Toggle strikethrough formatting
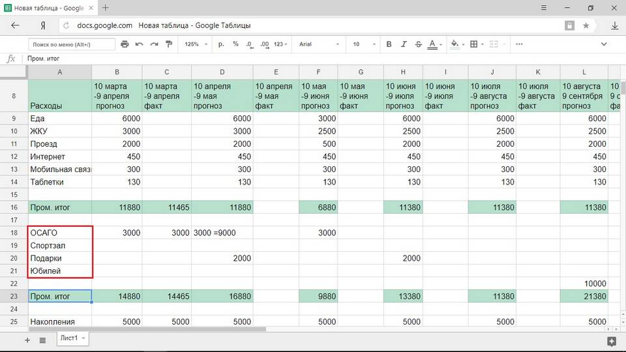This screenshot has width=626, height=352. [x=417, y=44]
